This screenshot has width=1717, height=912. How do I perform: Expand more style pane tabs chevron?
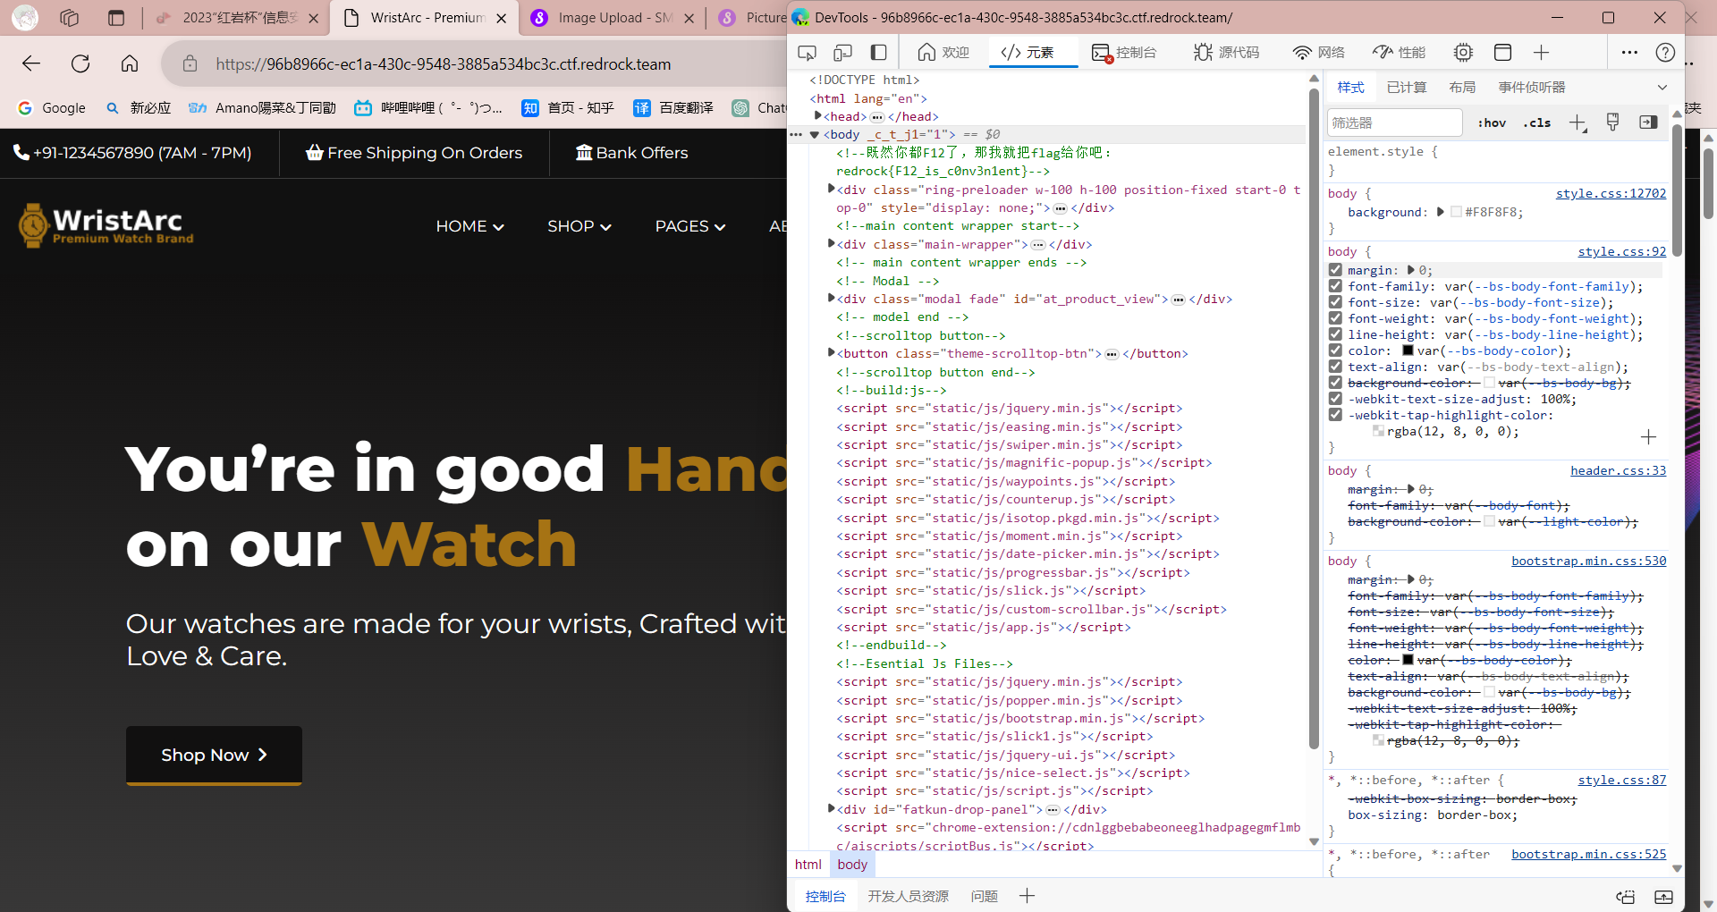pos(1662,88)
